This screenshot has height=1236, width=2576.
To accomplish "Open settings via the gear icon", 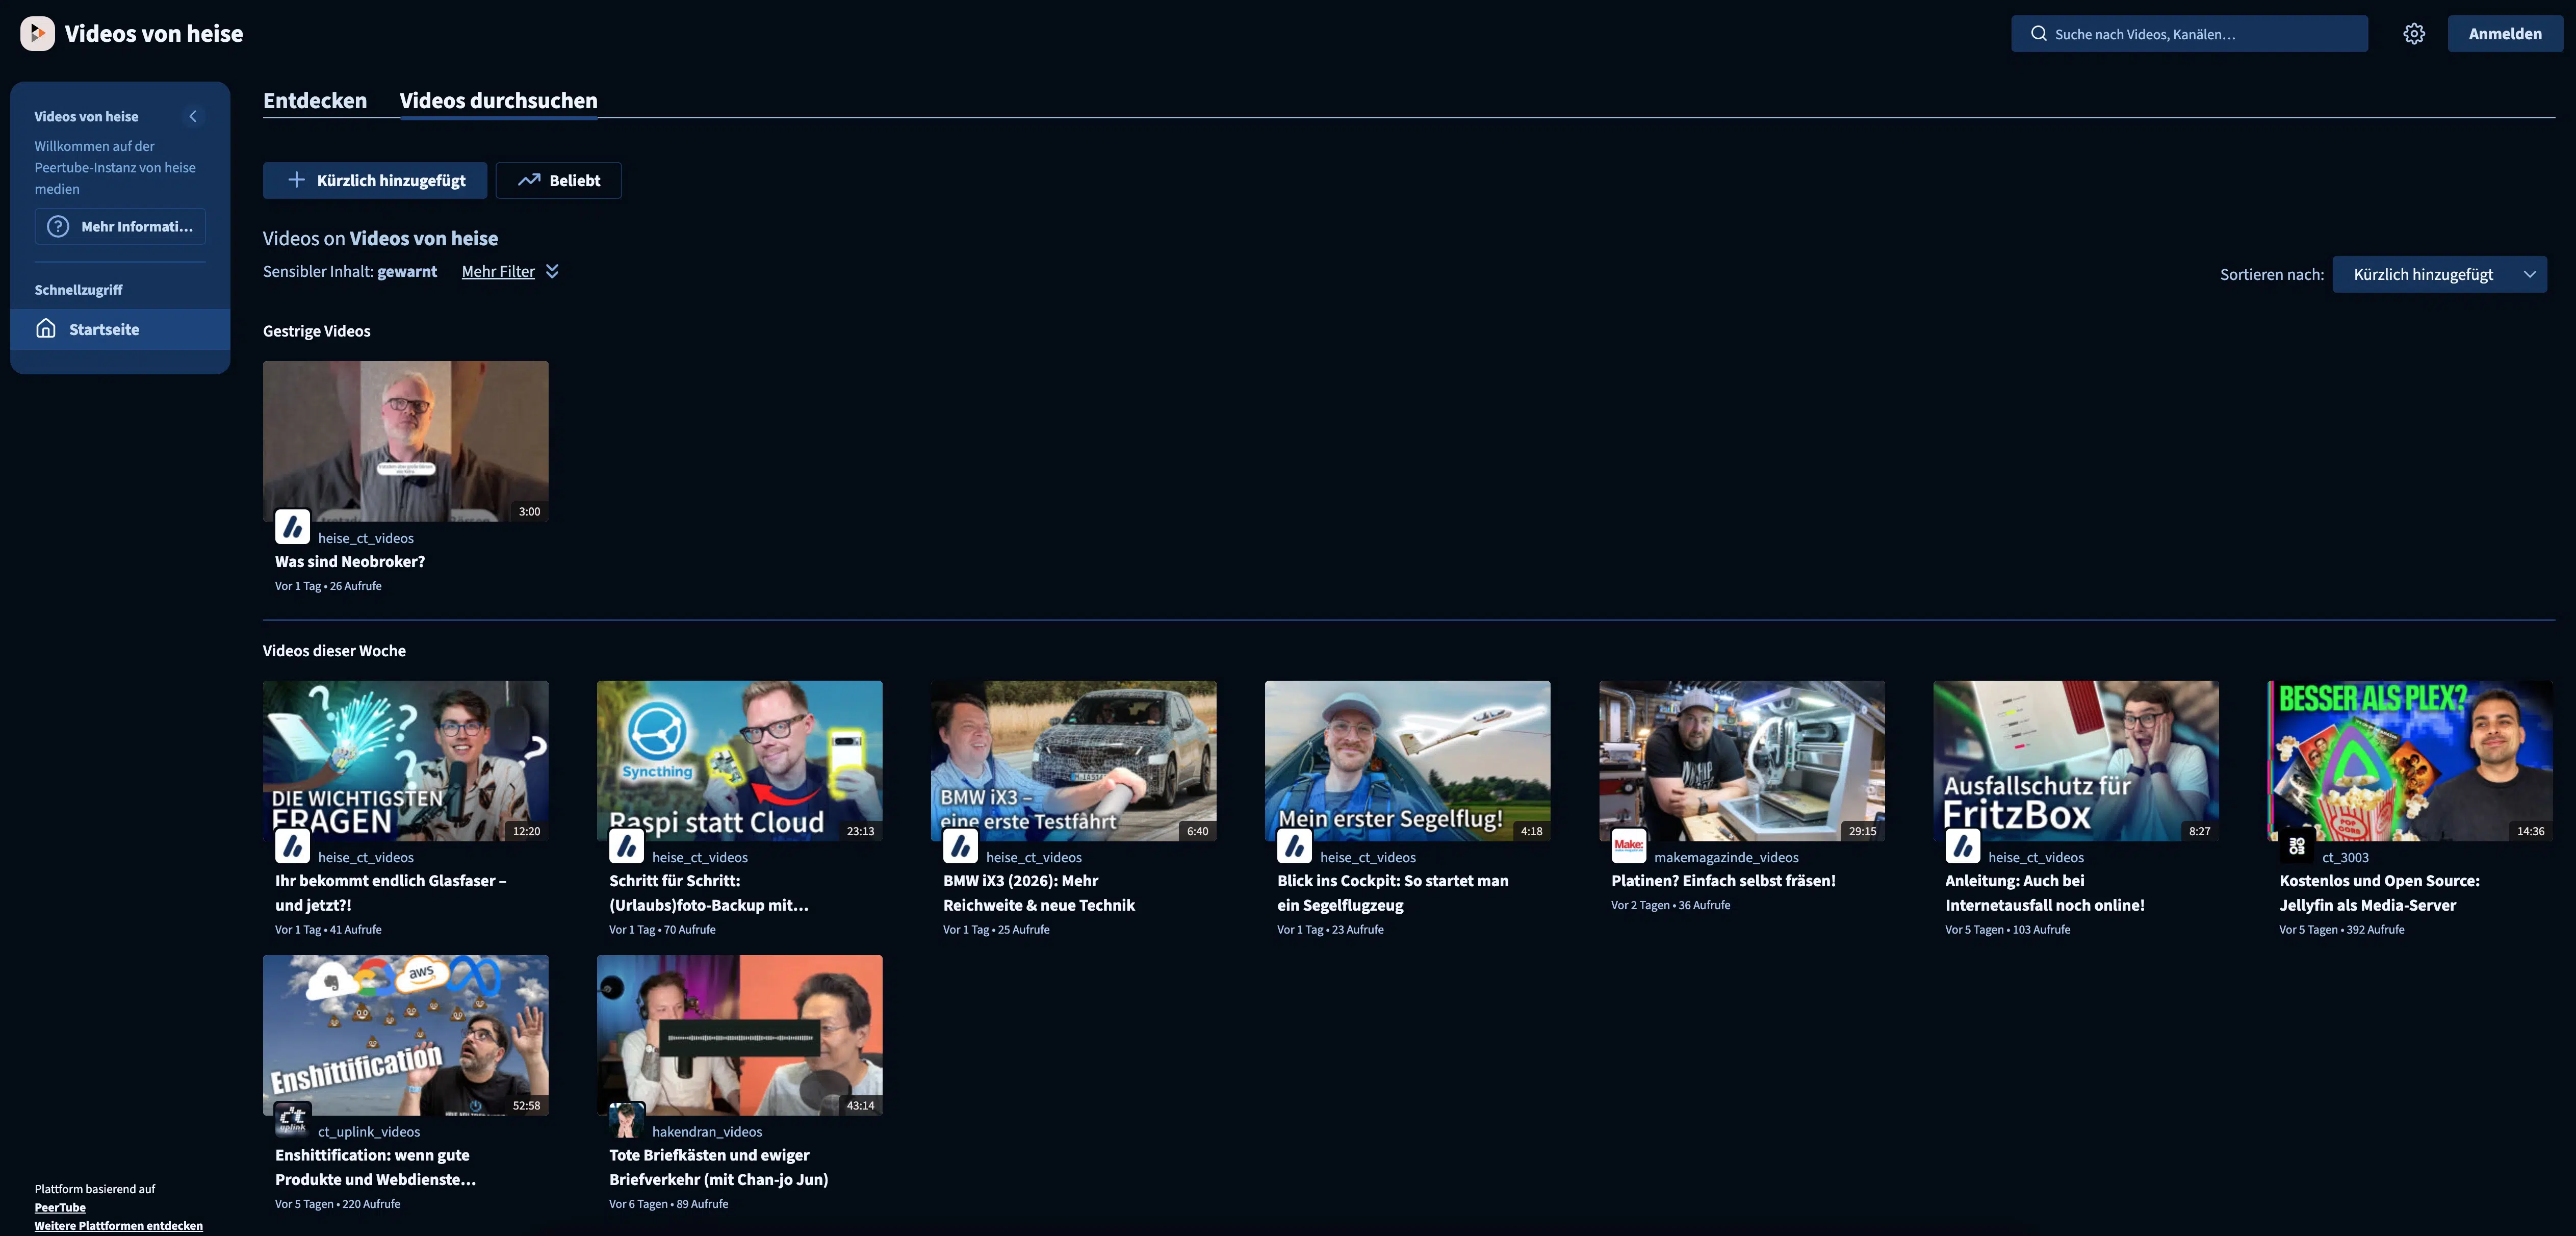I will coord(2414,34).
